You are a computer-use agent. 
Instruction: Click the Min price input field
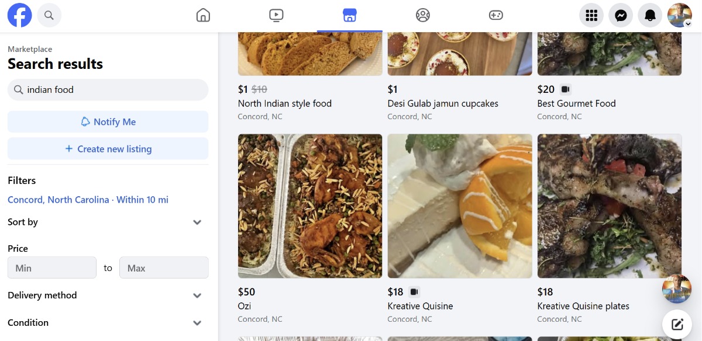pos(52,268)
